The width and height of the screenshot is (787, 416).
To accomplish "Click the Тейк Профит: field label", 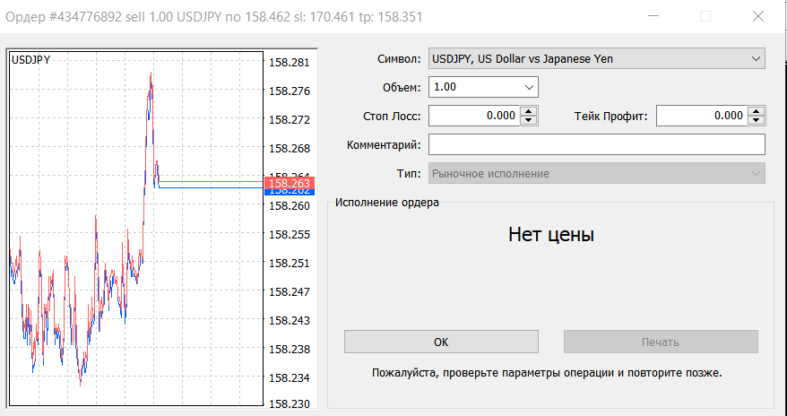I will (x=610, y=117).
